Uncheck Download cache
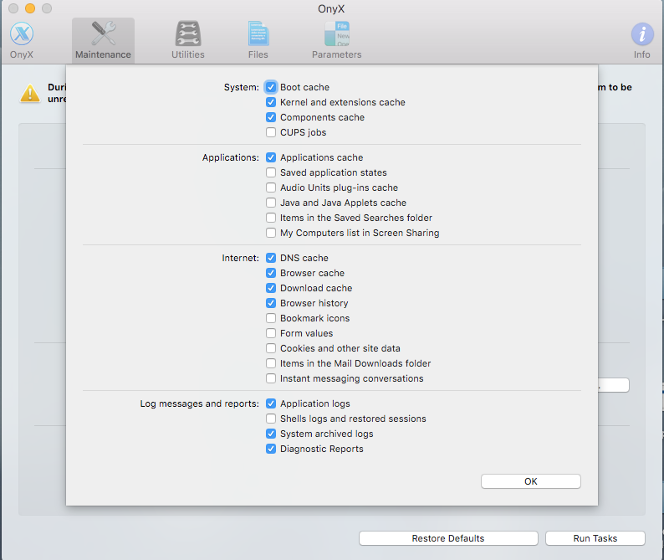Viewport: 664px width, 560px height. [271, 288]
